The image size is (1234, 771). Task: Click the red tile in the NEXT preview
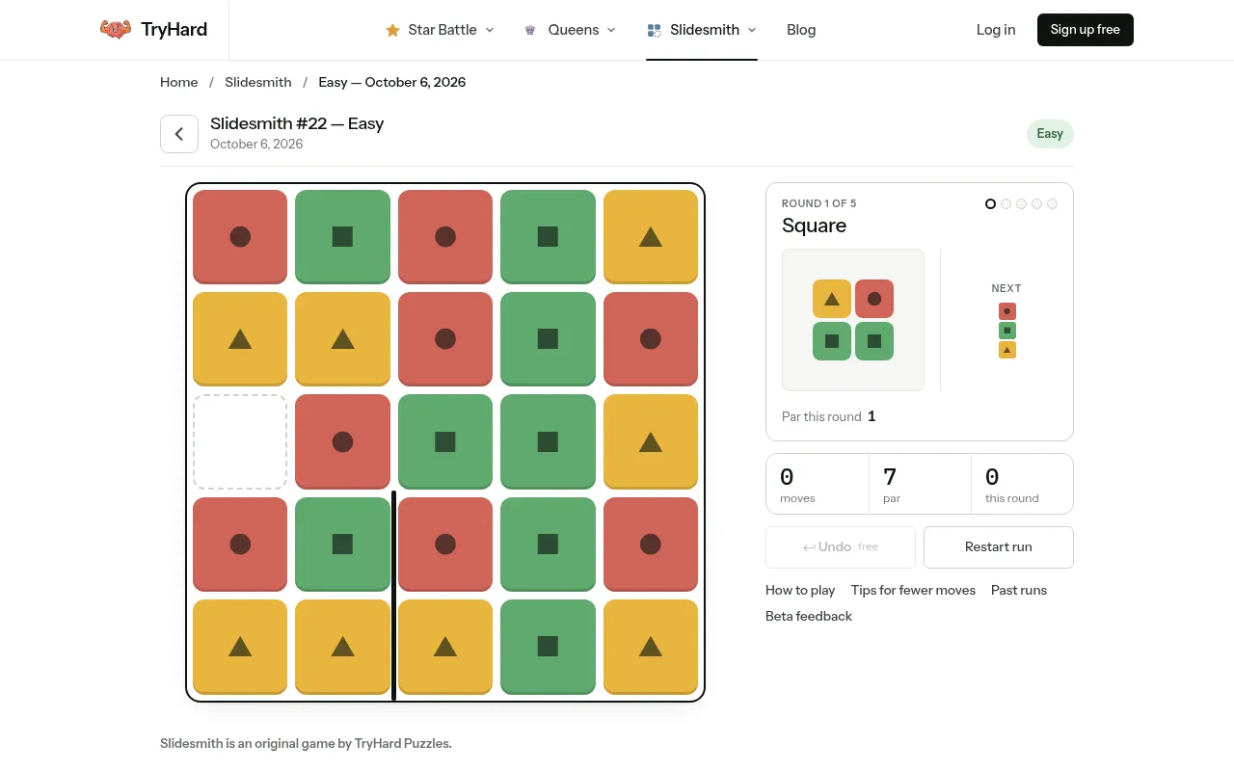tap(1007, 311)
